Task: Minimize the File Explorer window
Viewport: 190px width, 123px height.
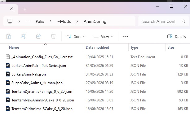Action: [157, 6]
